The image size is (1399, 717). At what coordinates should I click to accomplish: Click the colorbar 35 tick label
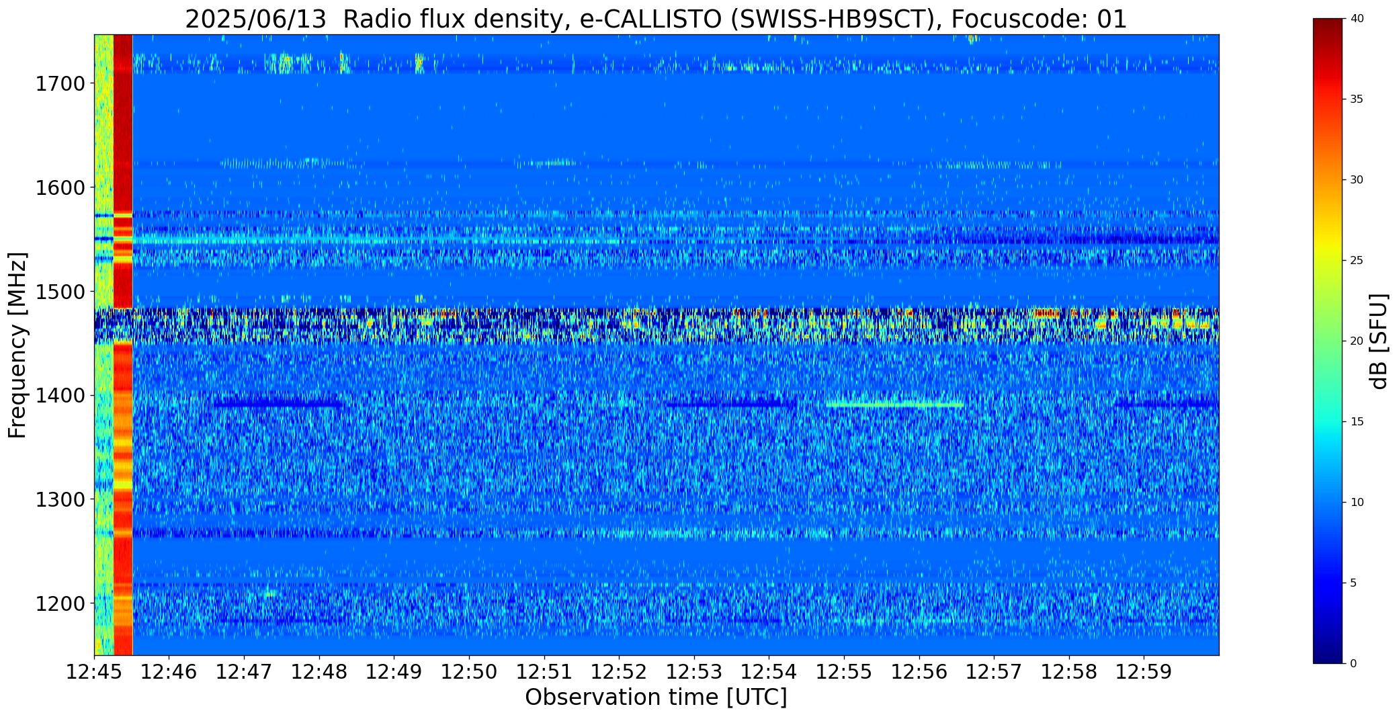tap(1357, 99)
